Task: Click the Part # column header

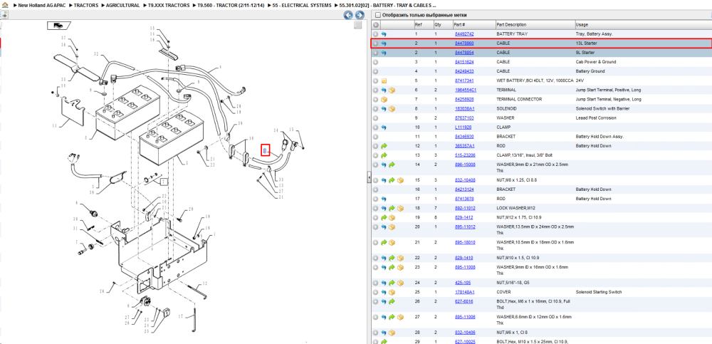Action: pyautogui.click(x=473, y=24)
